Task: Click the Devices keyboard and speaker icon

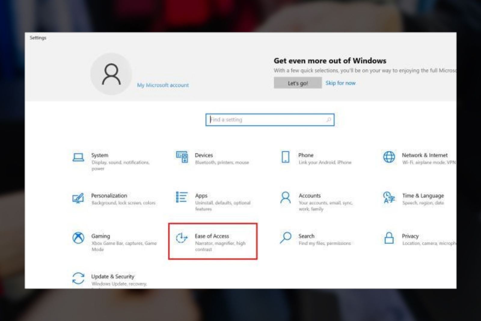Action: [182, 157]
